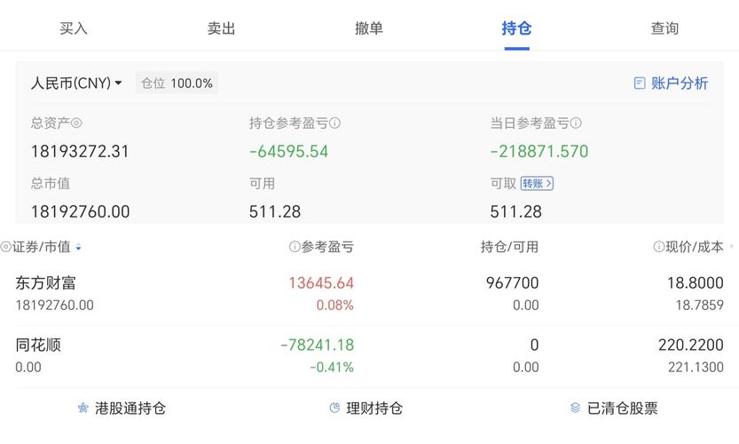Click 同花顺 loss -78241.18
Screen dimensions: 739x444
coord(318,345)
